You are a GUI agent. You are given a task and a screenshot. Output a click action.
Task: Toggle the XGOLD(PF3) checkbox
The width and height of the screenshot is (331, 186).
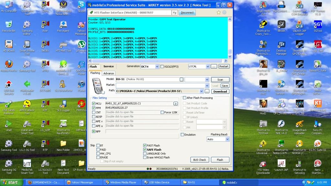[x=162, y=67]
